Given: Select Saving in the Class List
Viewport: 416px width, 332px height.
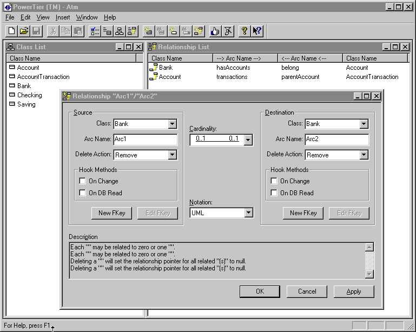Looking at the screenshot, I should point(27,104).
